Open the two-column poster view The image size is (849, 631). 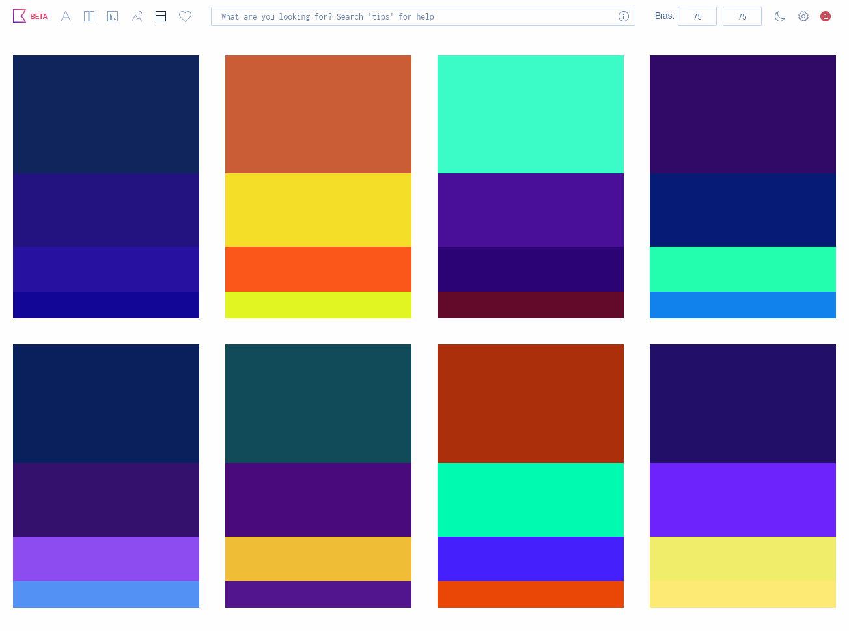(89, 16)
